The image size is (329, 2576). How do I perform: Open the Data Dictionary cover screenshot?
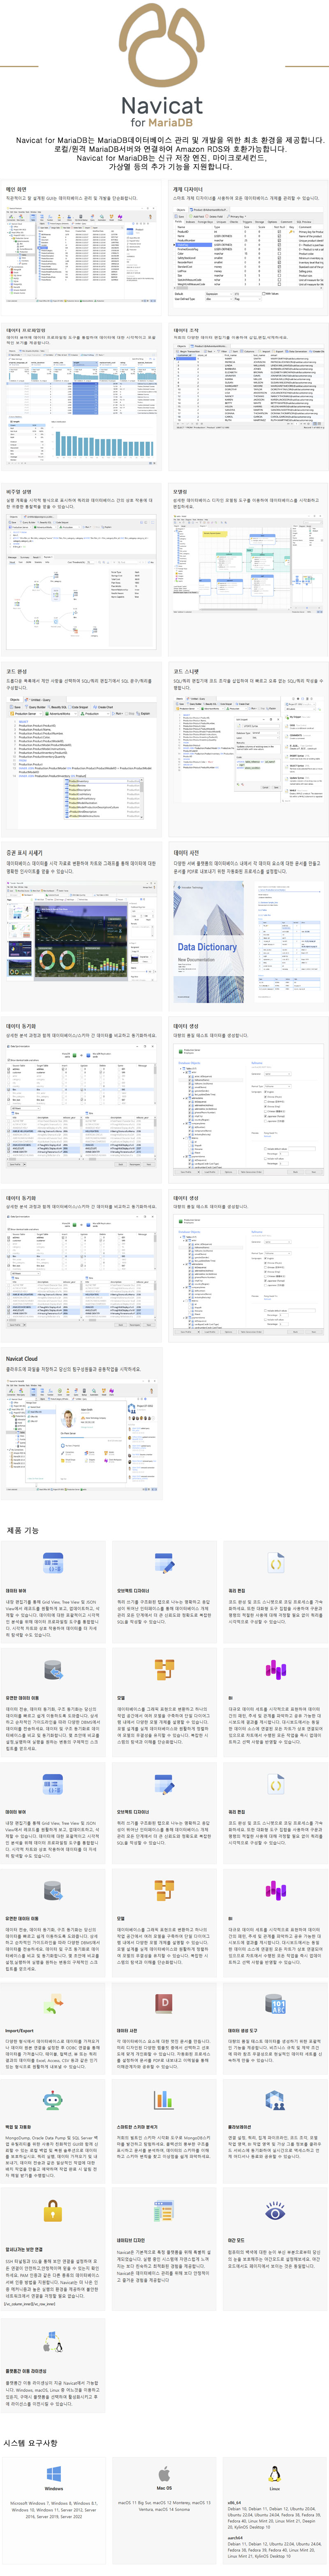click(x=248, y=942)
